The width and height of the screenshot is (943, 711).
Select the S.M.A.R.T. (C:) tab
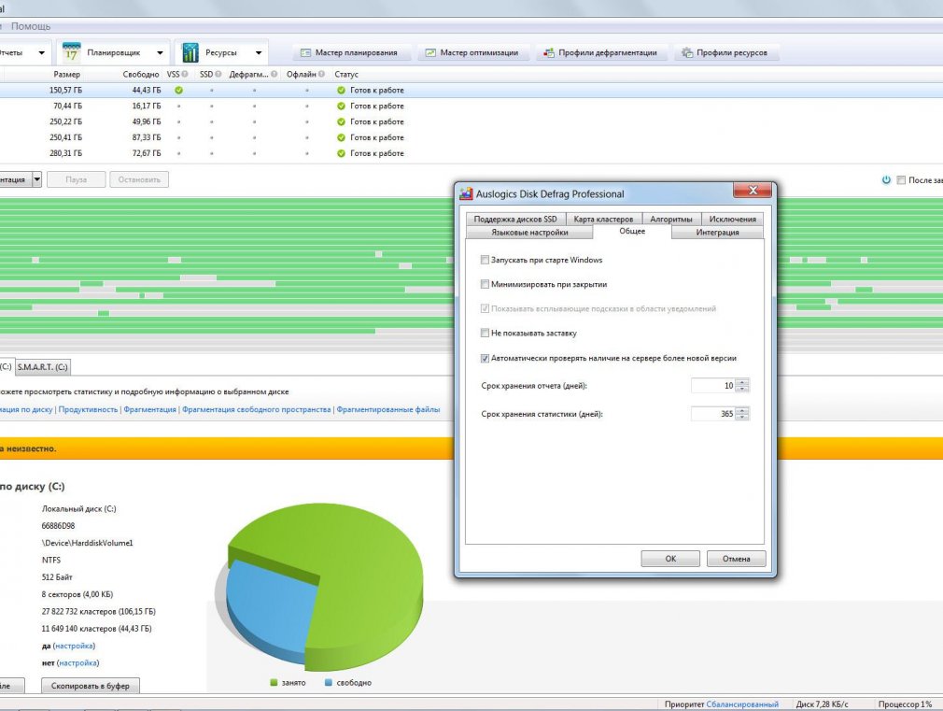[x=43, y=366]
